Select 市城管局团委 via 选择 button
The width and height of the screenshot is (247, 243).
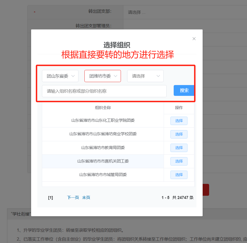tap(179, 175)
